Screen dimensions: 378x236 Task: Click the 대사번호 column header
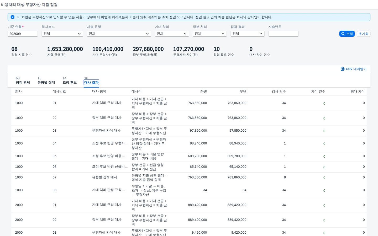59,92
